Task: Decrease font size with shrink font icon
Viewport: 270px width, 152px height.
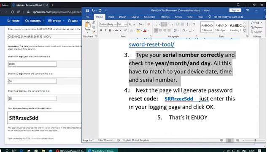Action: 135,24
